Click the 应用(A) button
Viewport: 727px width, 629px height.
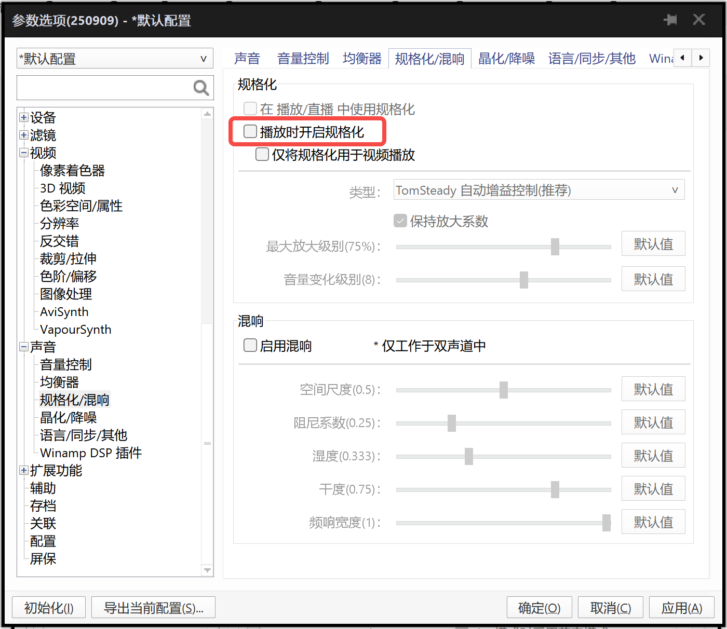682,607
